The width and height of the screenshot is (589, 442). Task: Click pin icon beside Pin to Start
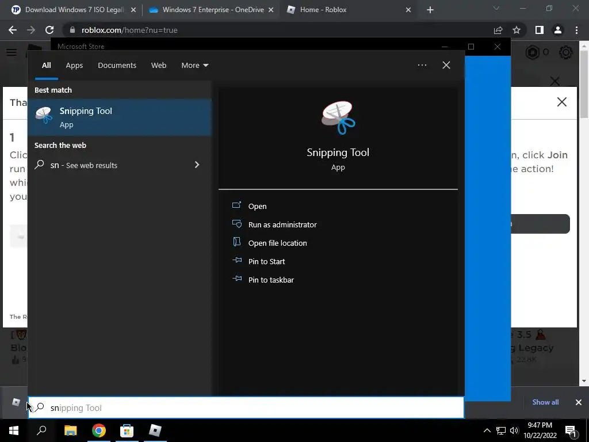[x=237, y=260]
